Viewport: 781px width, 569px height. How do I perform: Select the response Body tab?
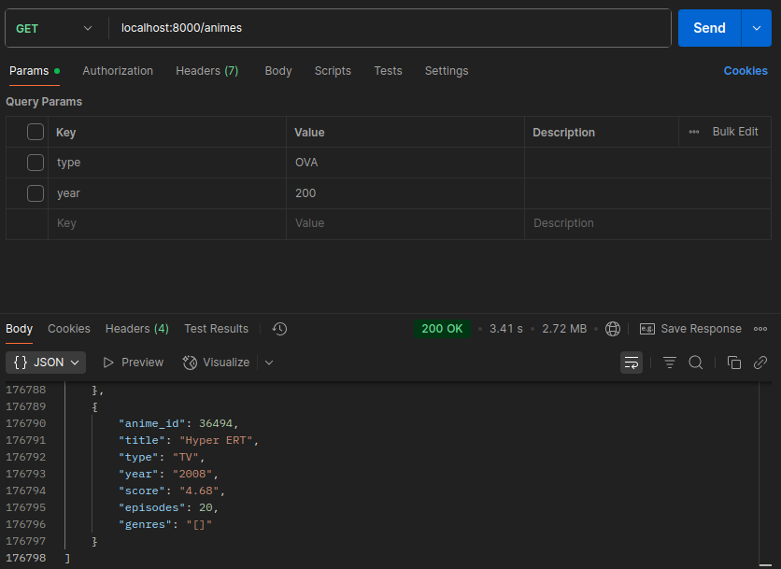(19, 329)
